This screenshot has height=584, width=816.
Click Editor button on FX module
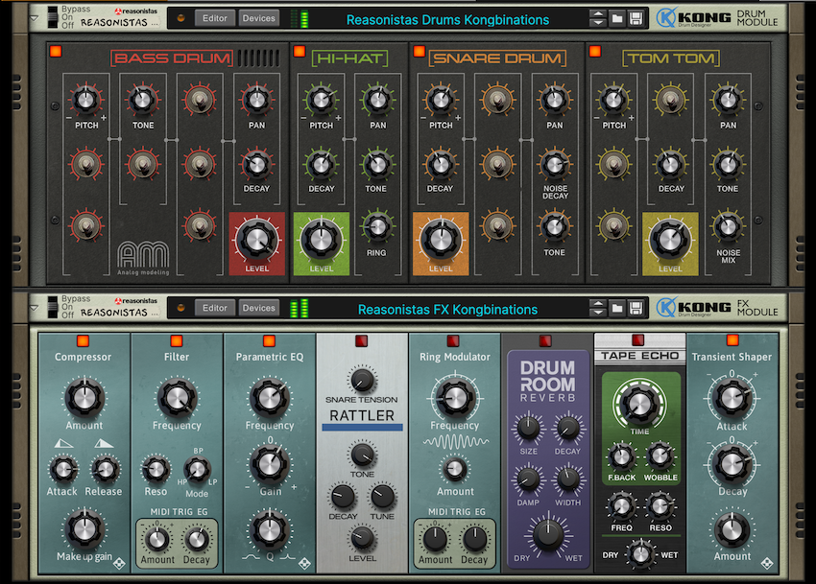(x=215, y=308)
